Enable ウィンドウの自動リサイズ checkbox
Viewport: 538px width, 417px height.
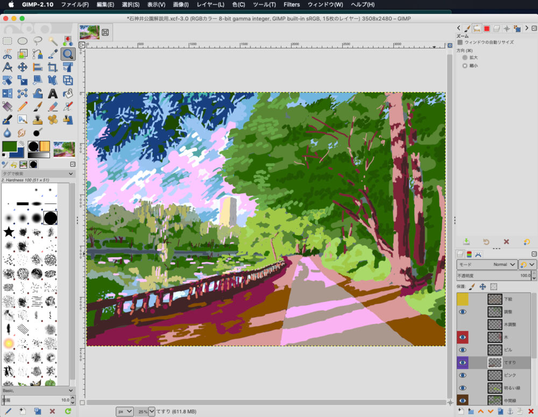point(460,42)
